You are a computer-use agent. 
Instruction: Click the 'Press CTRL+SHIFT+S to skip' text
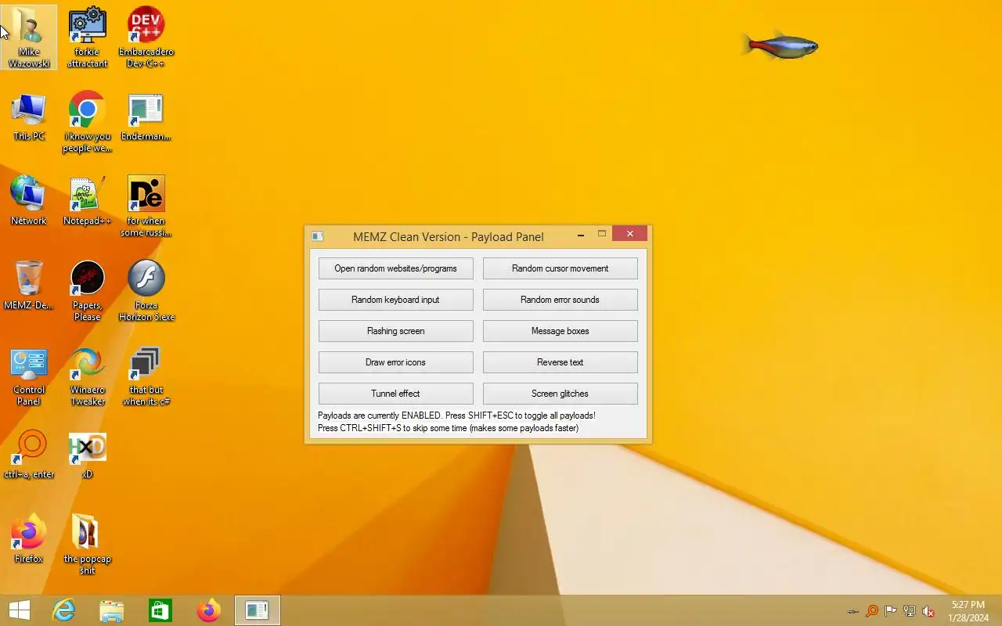pyautogui.click(x=448, y=428)
